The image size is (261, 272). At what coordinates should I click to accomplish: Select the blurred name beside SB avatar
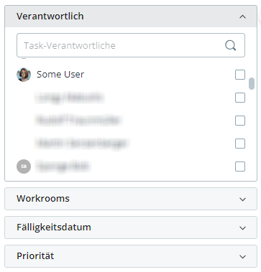(x=63, y=167)
